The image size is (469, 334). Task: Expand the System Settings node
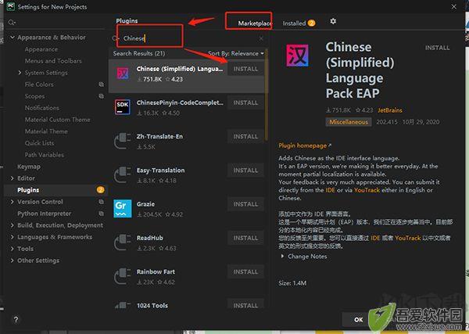20,73
